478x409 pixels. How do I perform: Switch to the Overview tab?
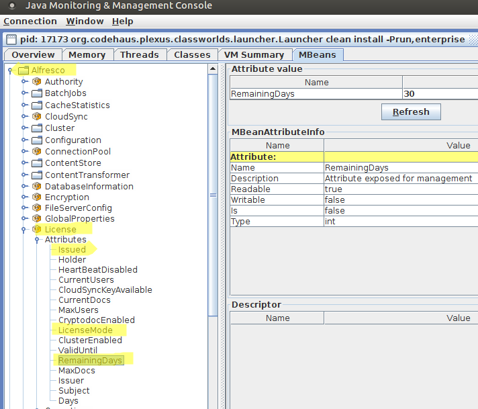33,55
